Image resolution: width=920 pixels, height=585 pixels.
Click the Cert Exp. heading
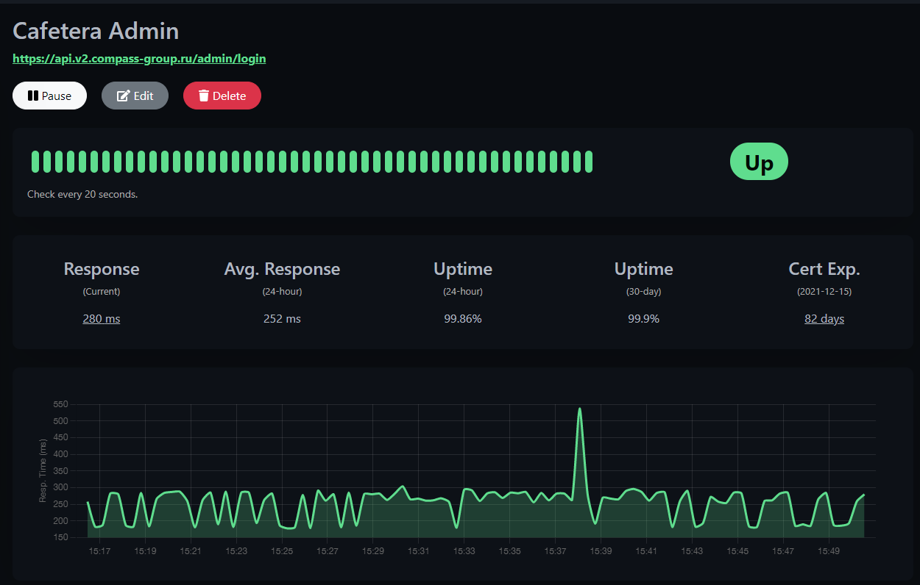[x=824, y=269]
